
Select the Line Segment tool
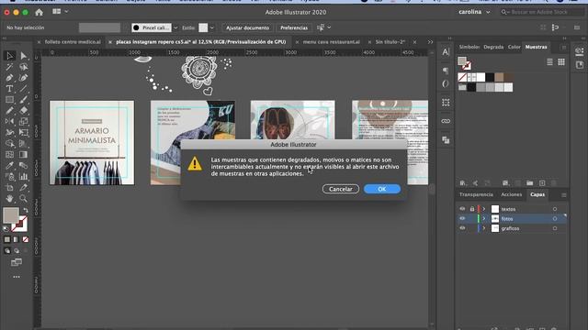(x=24, y=89)
